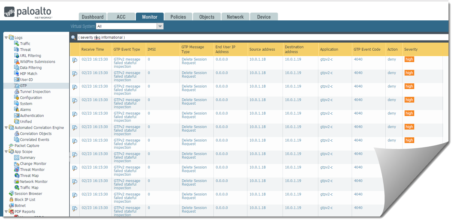Click the Packet Capture icon

pyautogui.click(x=11, y=145)
